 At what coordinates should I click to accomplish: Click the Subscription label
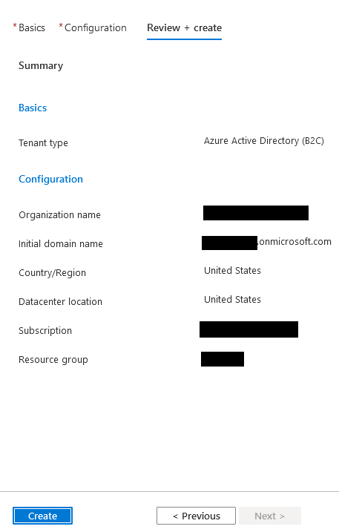point(45,330)
